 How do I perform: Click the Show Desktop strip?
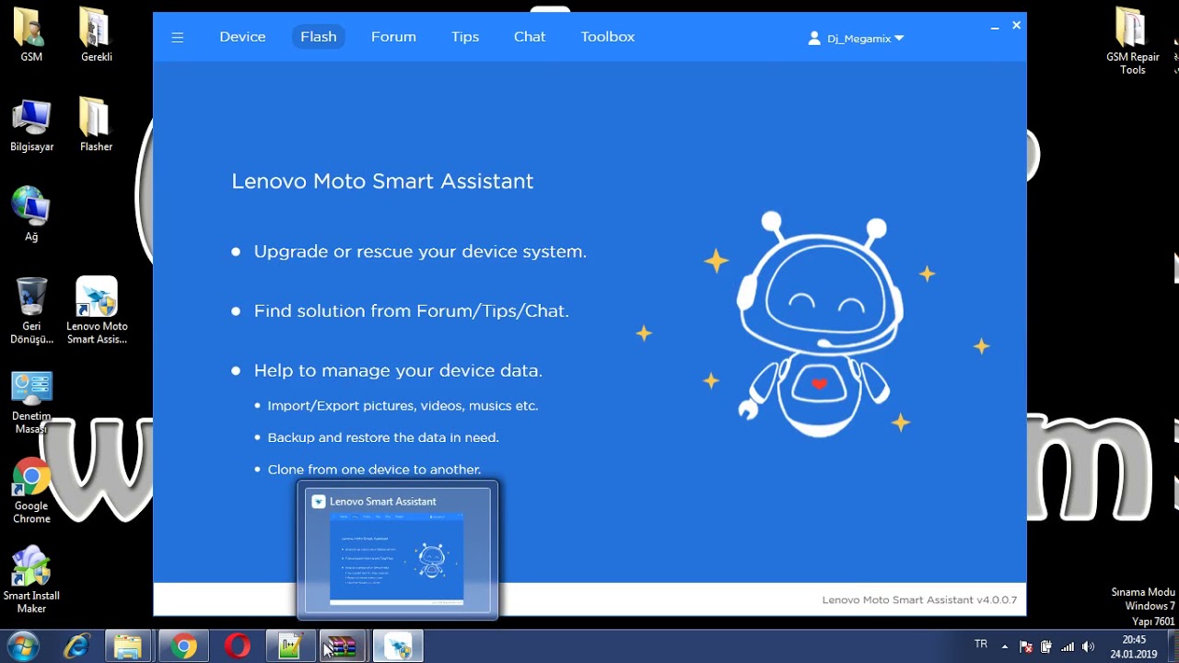[1174, 646]
